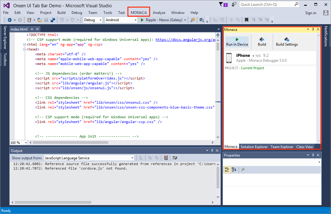The width and height of the screenshot is (331, 214).
Task: Click the account avatar icon by Sign in
Action: pos(326,13)
